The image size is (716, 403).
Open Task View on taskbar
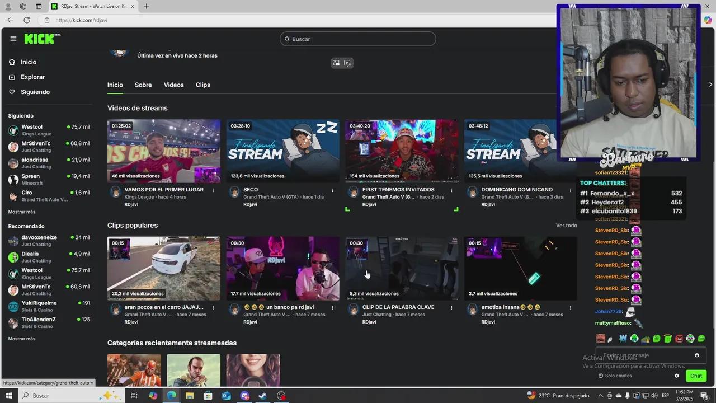tap(134, 396)
